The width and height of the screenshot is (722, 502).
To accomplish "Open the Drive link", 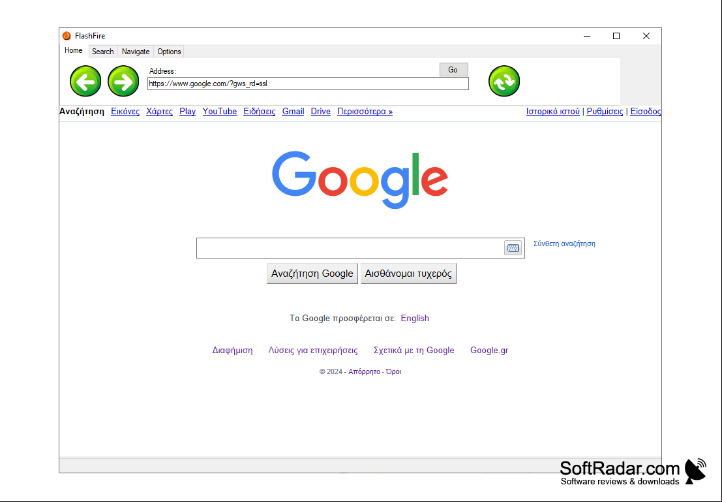I will 320,112.
